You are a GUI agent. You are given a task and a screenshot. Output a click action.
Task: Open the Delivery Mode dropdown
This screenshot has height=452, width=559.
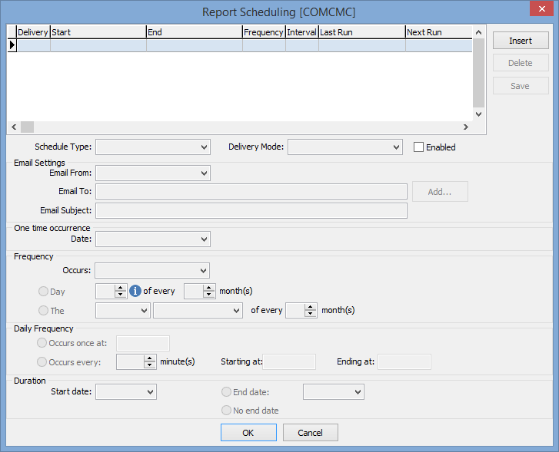[x=345, y=147]
